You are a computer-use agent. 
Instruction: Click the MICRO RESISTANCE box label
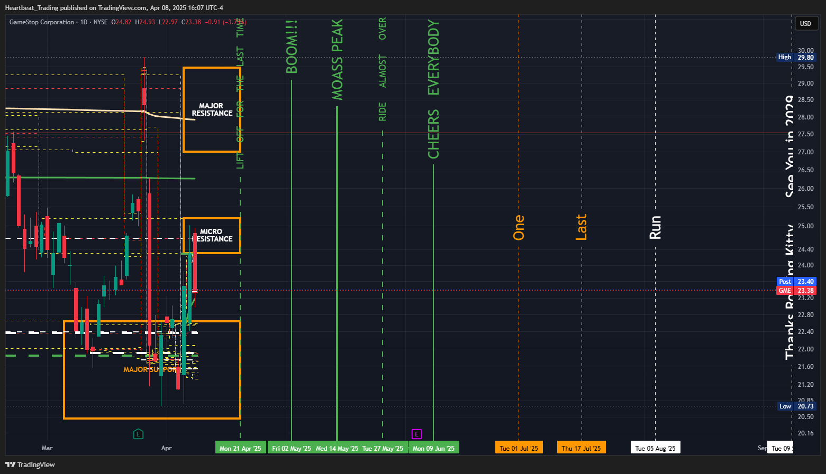click(212, 235)
